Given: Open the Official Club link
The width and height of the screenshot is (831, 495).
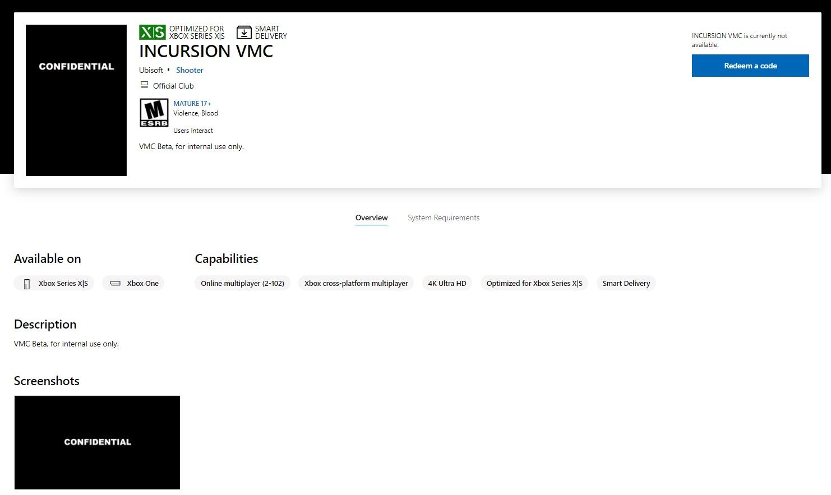Looking at the screenshot, I should 173,86.
